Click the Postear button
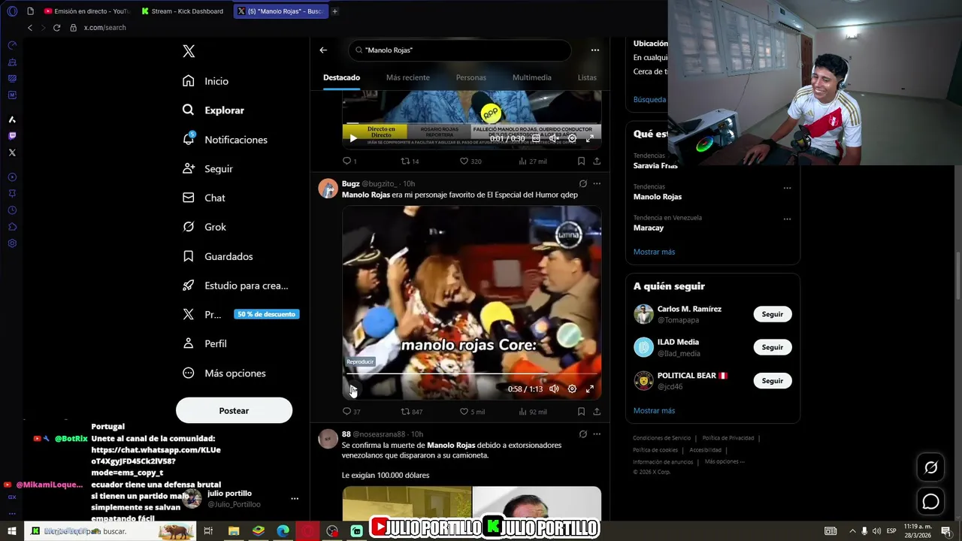The image size is (962, 541). (234, 410)
